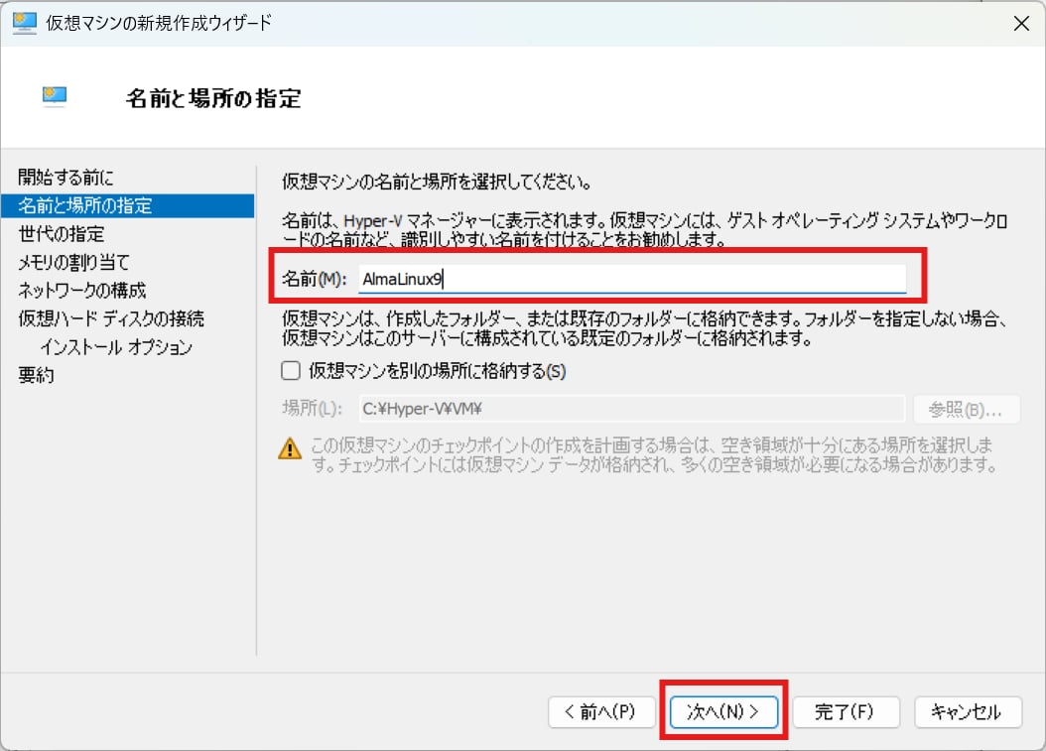Image resolution: width=1046 pixels, height=751 pixels.
Task: Open 世代の指定 step in sidebar
Action: point(61,234)
